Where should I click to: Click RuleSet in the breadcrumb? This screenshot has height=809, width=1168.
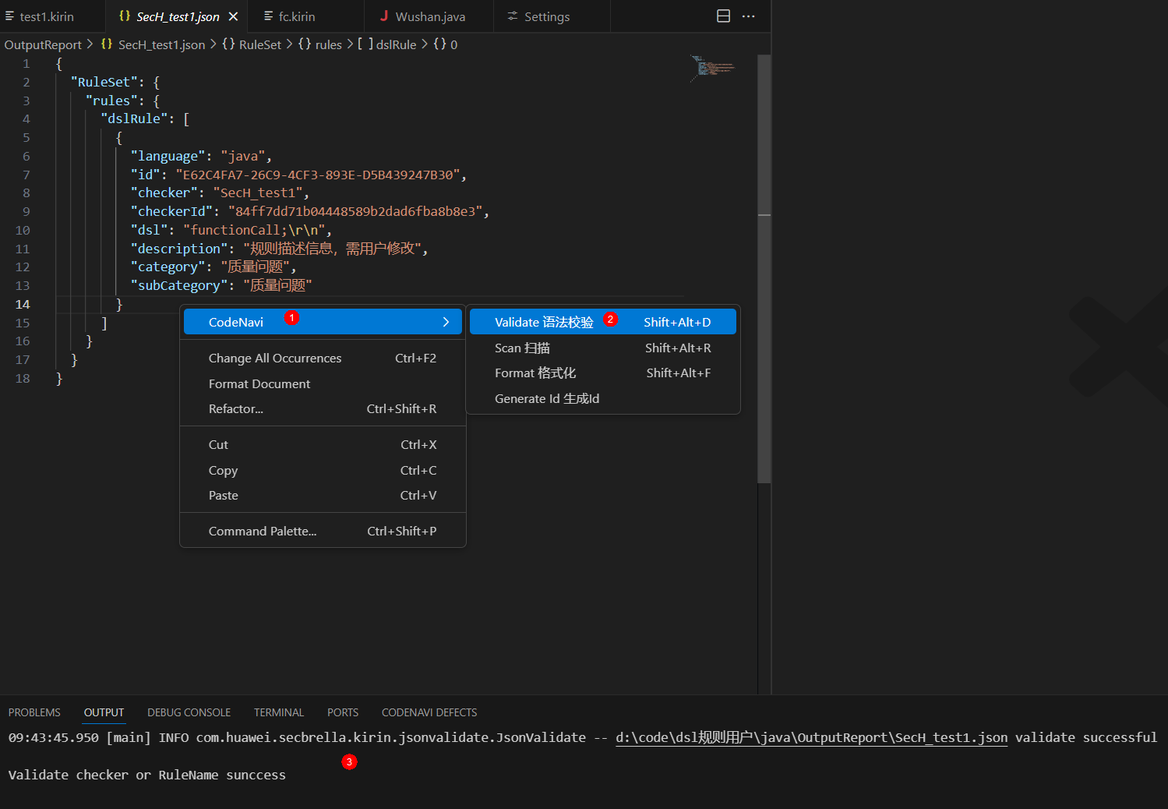260,45
